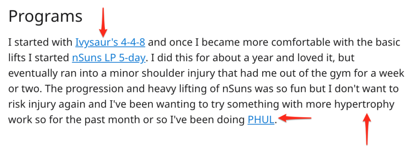Screen dimensions: 410x153
Task: Click red left-pointing arrow beside PHUL
Action: pyautogui.click(x=295, y=118)
